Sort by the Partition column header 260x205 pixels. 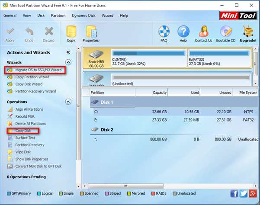coord(112,93)
